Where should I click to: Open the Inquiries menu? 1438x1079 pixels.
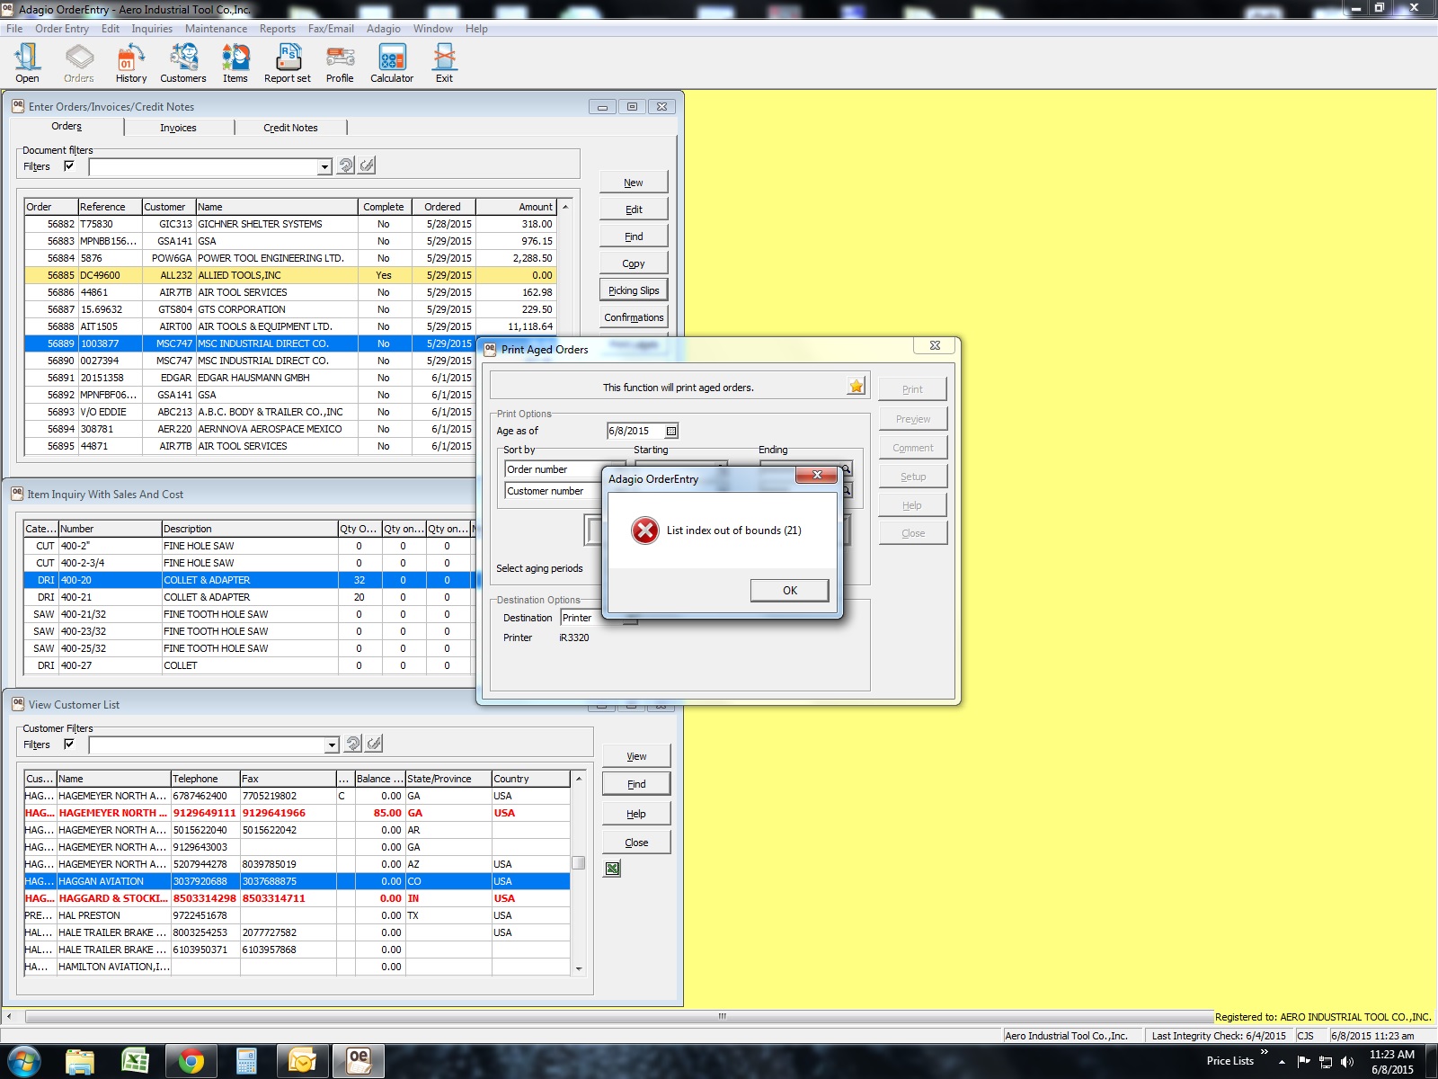(151, 29)
